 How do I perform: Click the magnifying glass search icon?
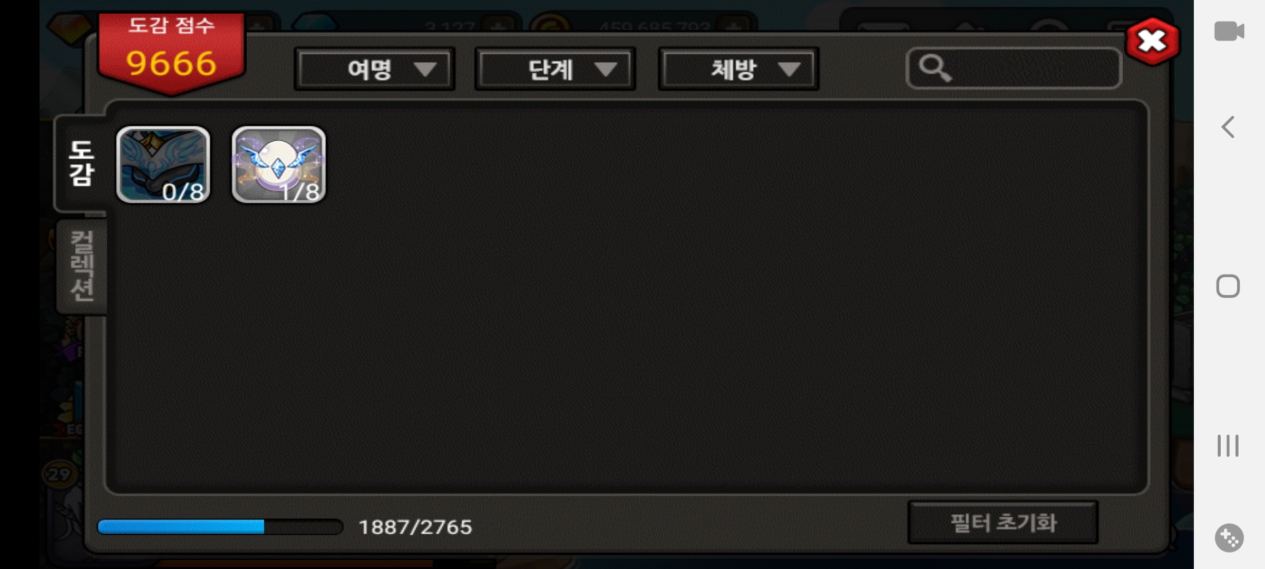[x=935, y=68]
